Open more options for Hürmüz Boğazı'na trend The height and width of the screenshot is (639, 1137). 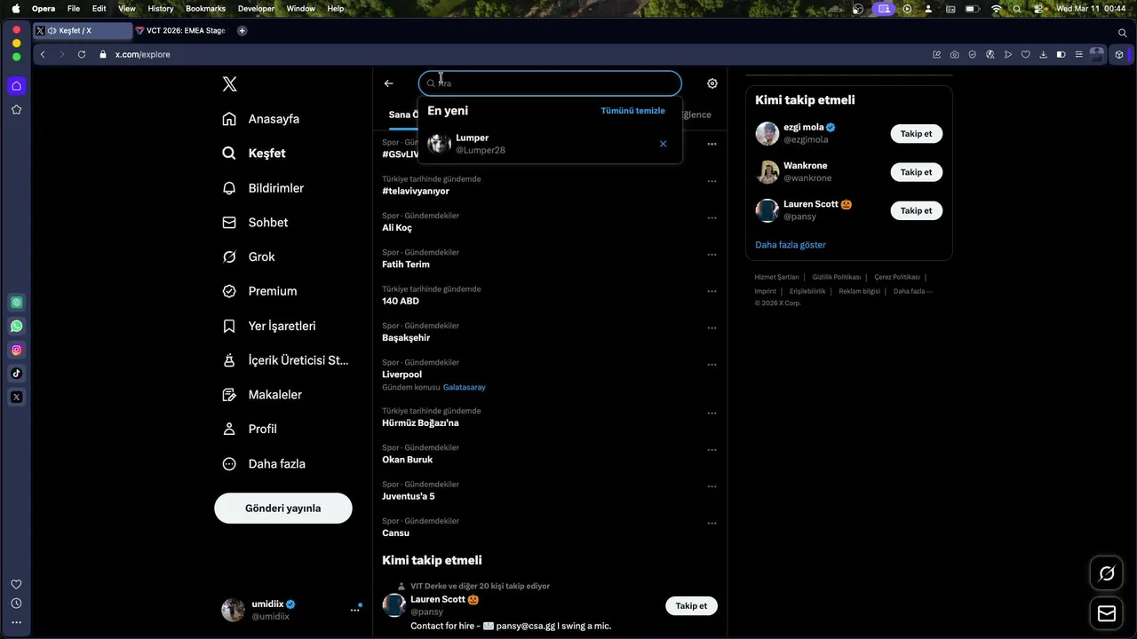pos(712,414)
